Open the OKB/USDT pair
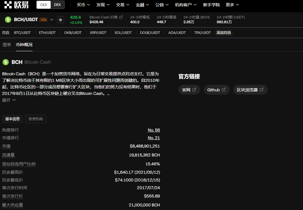The image size is (303, 210). tap(73, 33)
